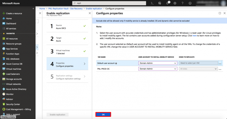Open Cloud Shell from top bar
This screenshot has width=227, height=119.
pos(152,3)
